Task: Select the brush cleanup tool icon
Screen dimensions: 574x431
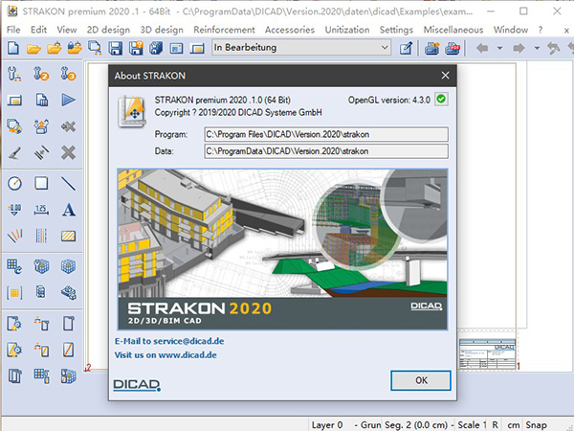Action: 14,153
